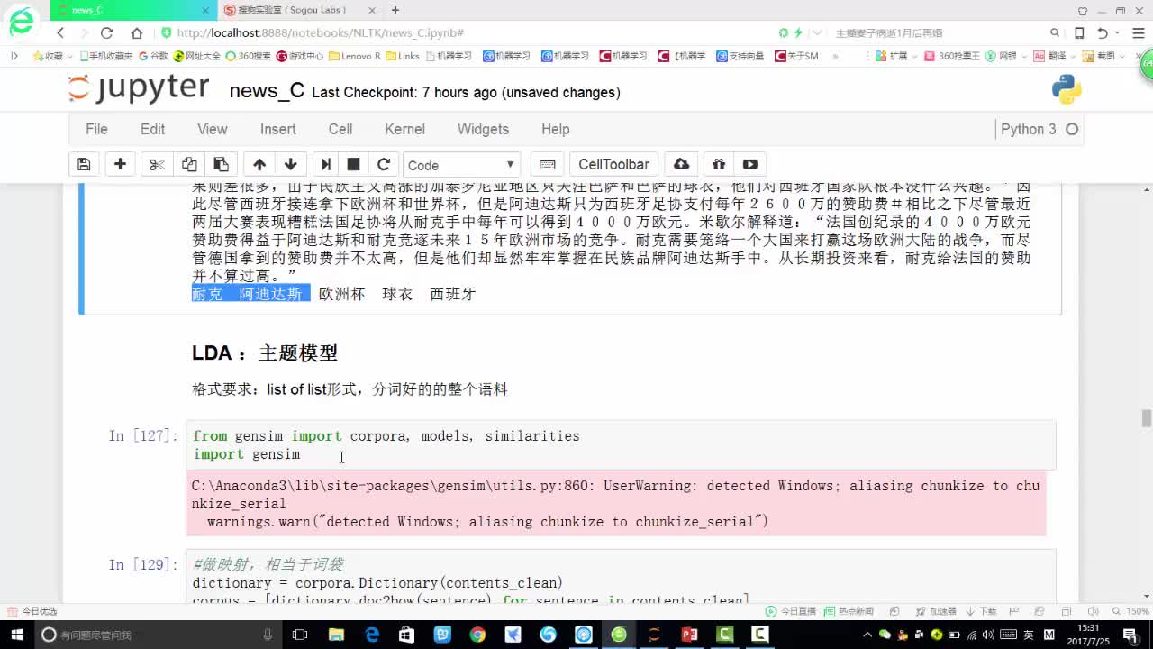Click 热点新闻 in the browser status bar
Image resolution: width=1153 pixels, height=649 pixels.
pos(849,611)
